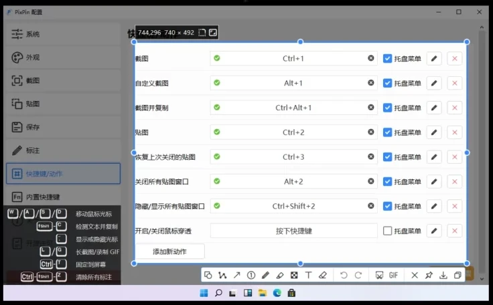This screenshot has height=305, width=493.
Task: Open the 系统 settings section
Action: click(63, 34)
